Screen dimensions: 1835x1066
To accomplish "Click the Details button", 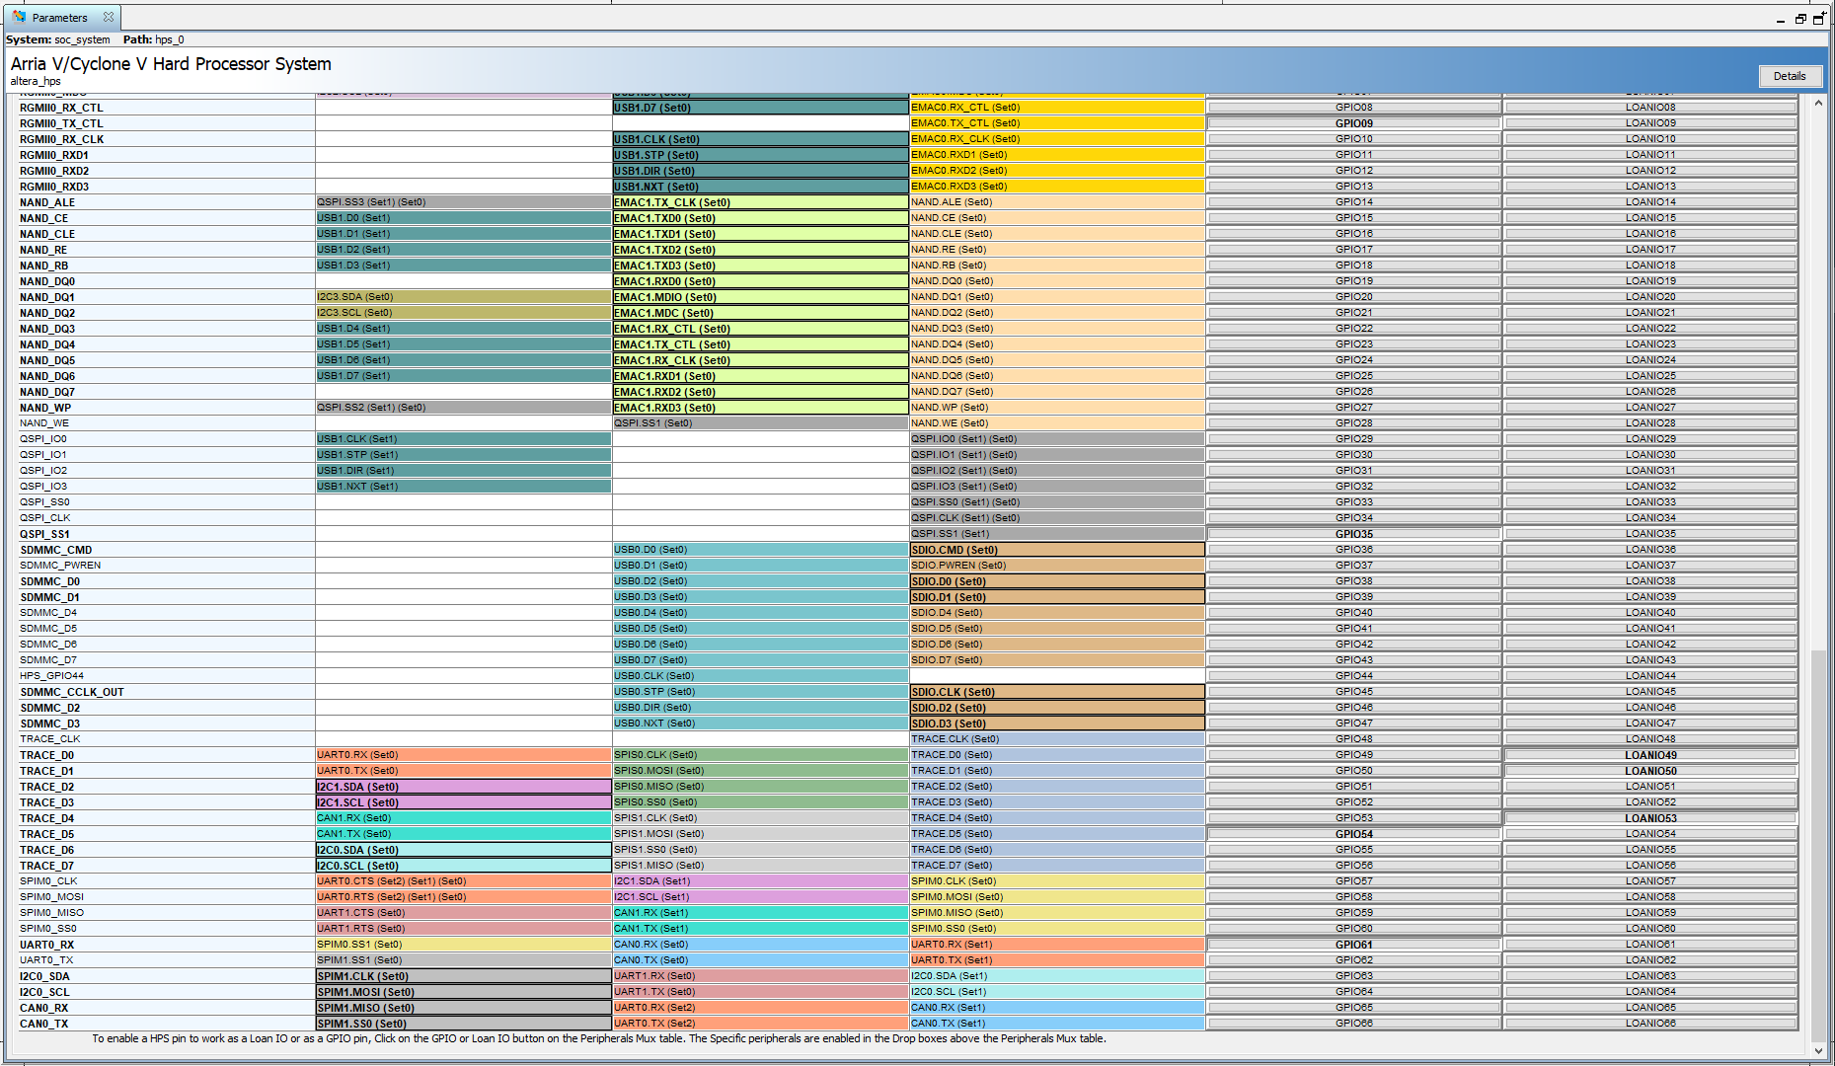I will [x=1790, y=76].
